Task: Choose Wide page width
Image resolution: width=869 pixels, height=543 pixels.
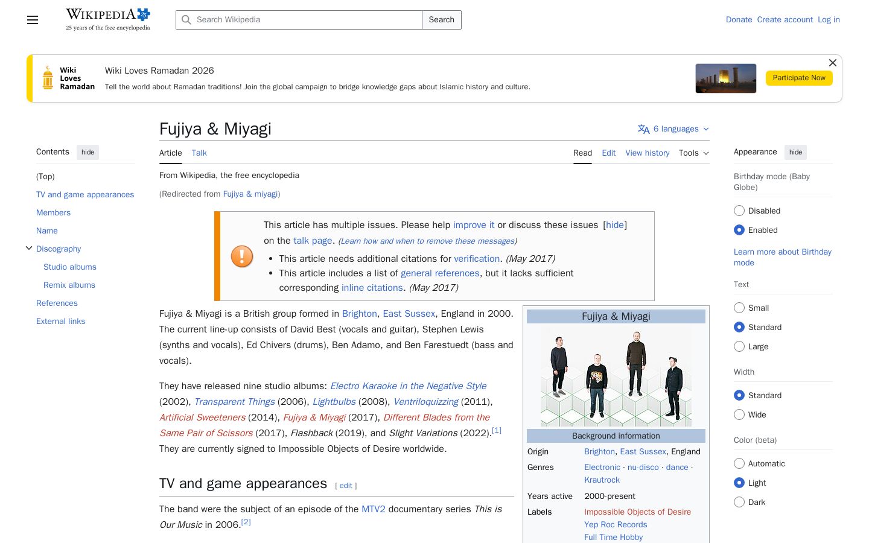Action: (x=739, y=414)
